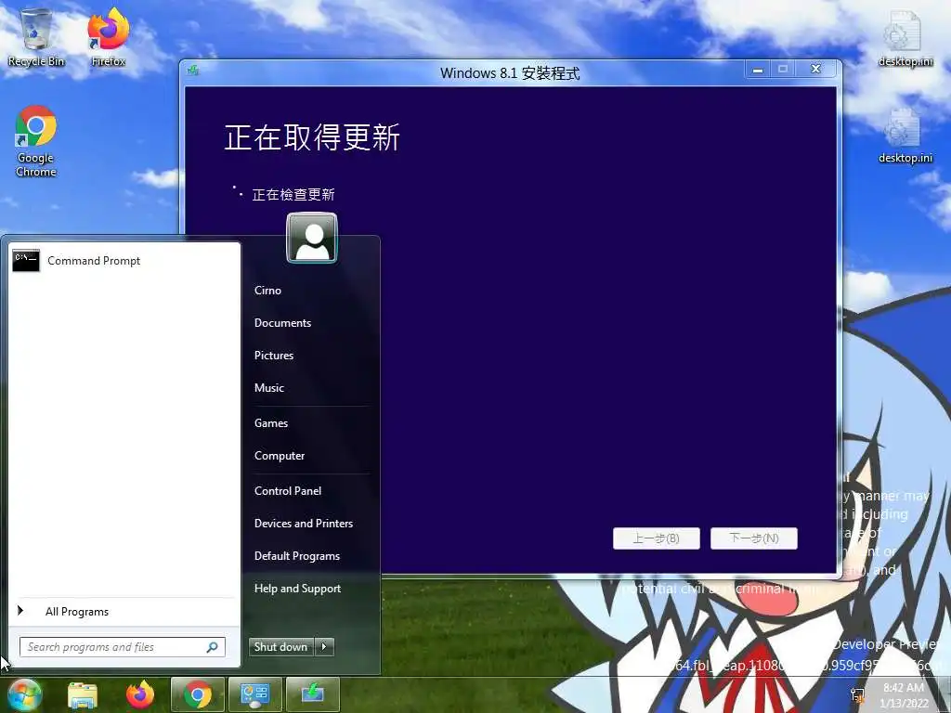
Task: Open the Recycle Bin desktop icon
Action: 35,37
